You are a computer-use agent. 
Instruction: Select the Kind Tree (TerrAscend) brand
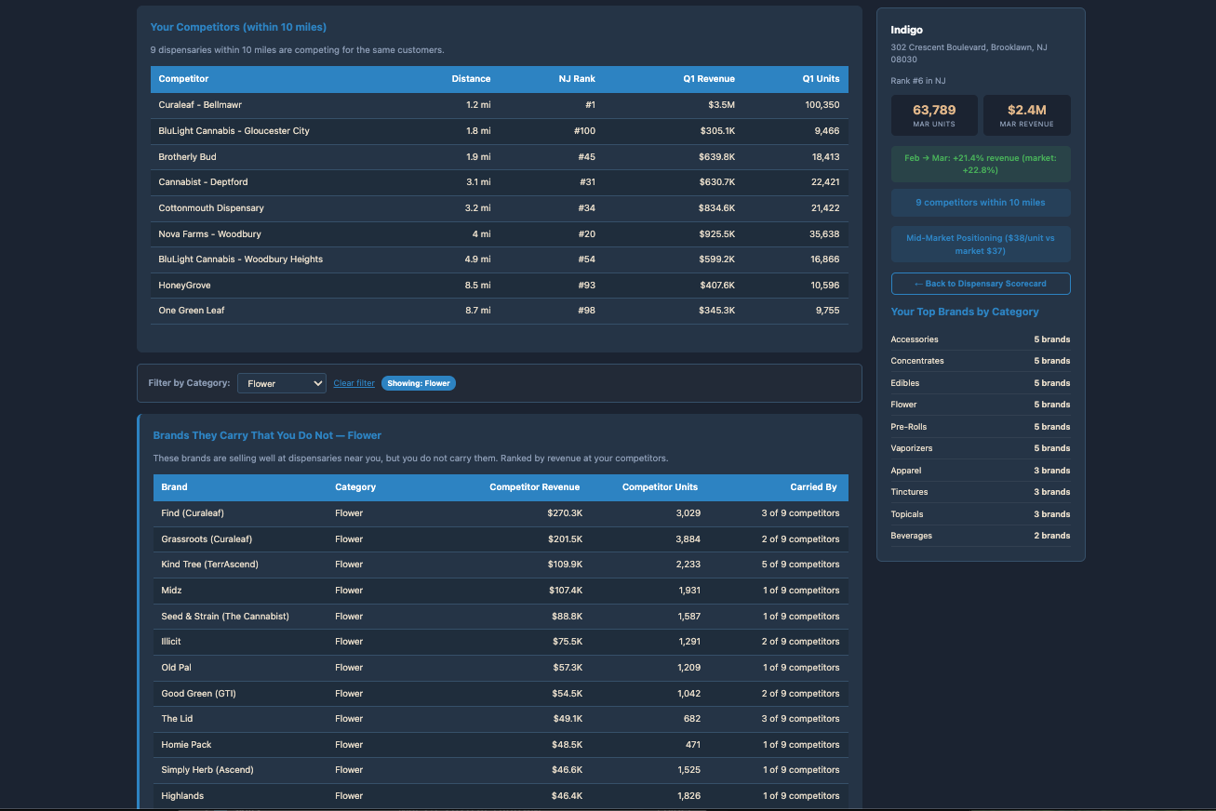coord(501,565)
